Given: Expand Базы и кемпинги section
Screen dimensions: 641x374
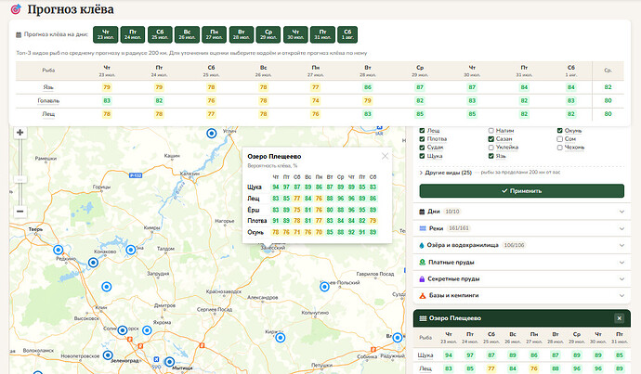Looking at the screenshot, I should tap(522, 295).
